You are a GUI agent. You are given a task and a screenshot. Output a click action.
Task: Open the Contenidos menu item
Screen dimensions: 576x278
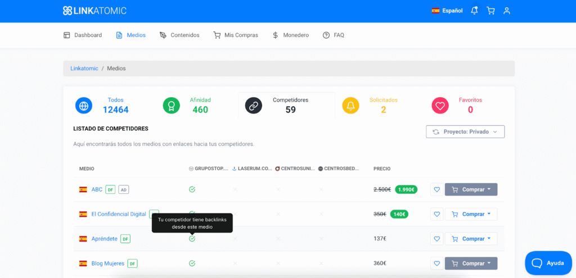click(x=179, y=35)
